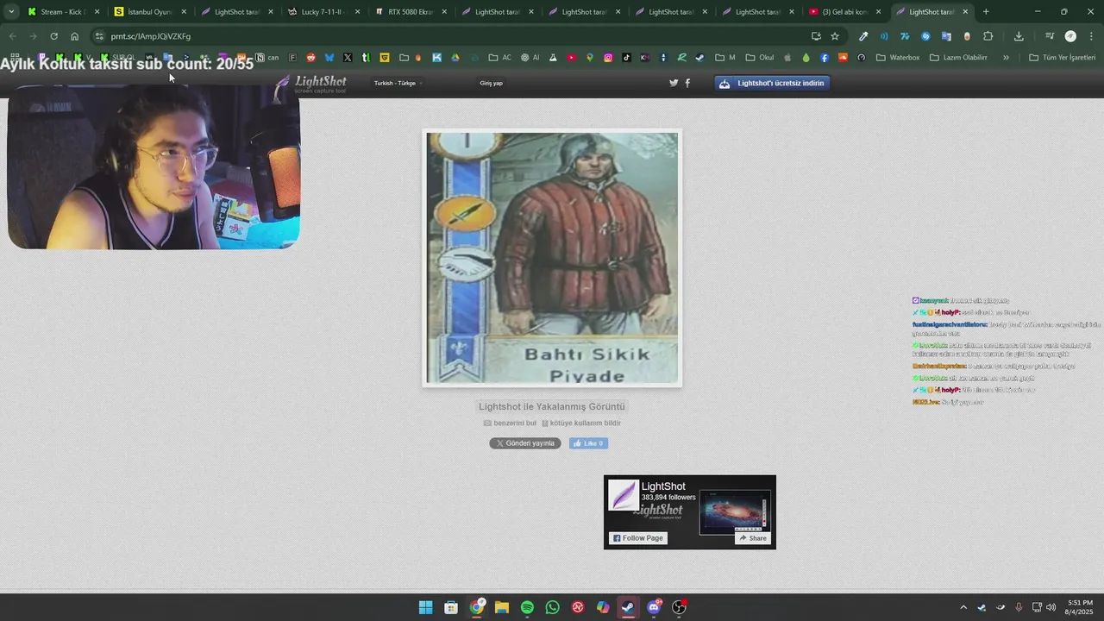Open the AC bookmarks folder

point(500,58)
